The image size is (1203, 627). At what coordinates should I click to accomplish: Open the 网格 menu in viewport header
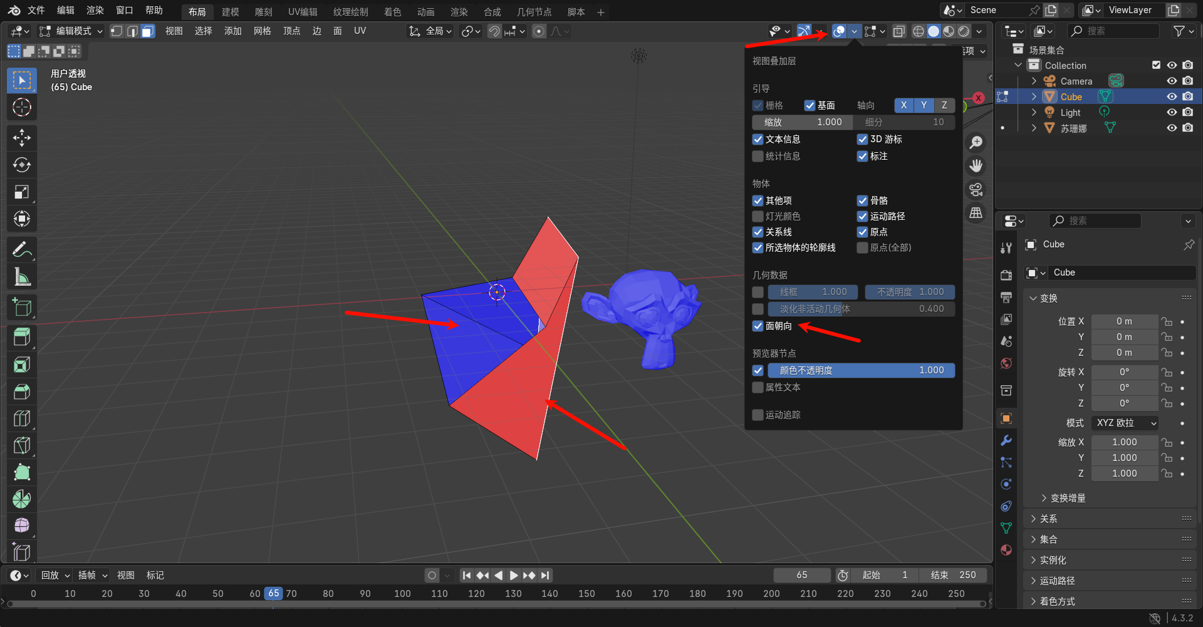[x=262, y=31]
